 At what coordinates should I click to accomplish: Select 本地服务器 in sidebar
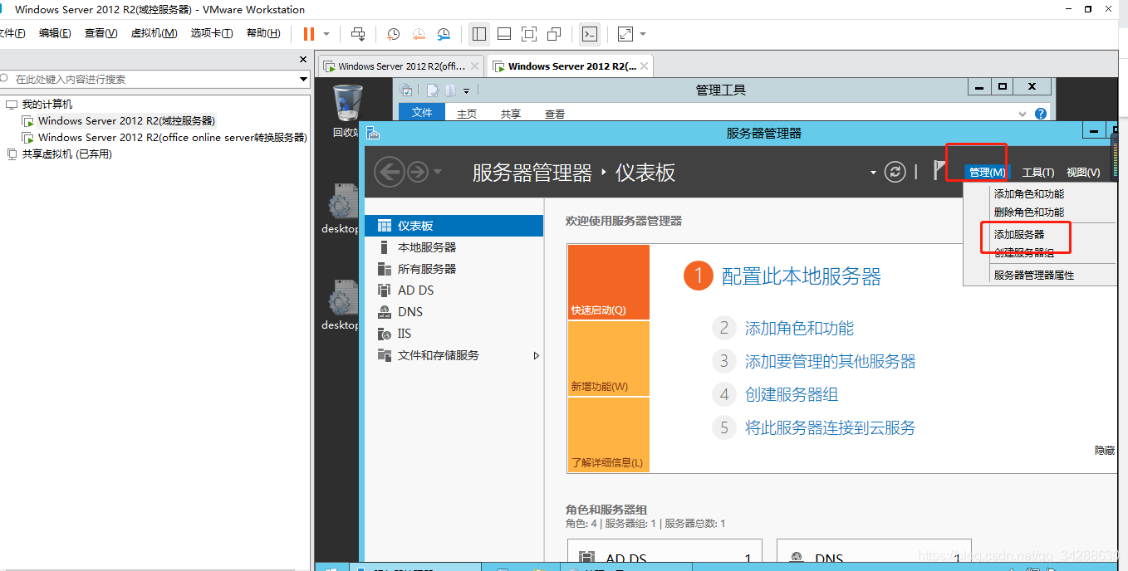[454, 247]
